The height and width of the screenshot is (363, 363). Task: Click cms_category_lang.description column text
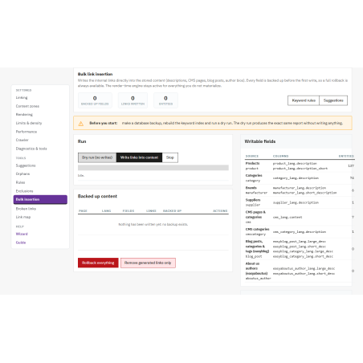pos(300,232)
